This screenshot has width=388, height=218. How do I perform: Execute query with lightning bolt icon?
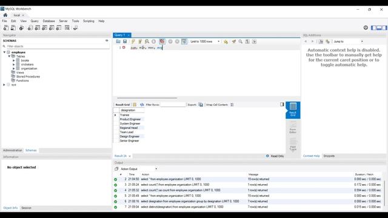[133, 42]
